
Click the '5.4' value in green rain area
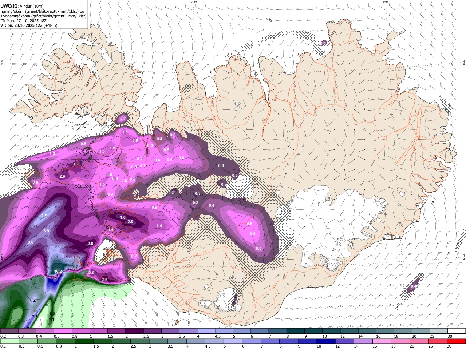coord(33,301)
